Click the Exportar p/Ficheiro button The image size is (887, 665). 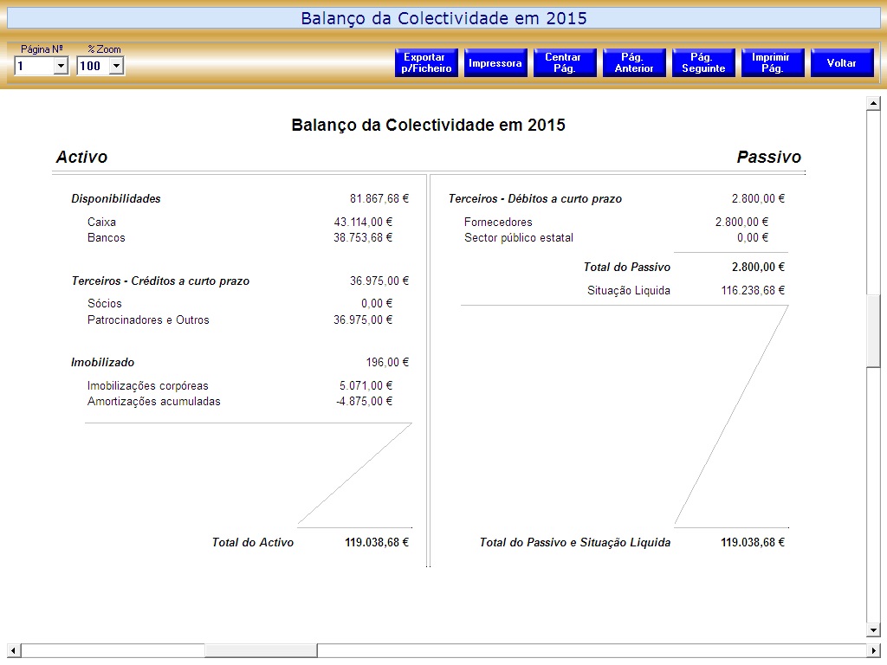coord(426,63)
